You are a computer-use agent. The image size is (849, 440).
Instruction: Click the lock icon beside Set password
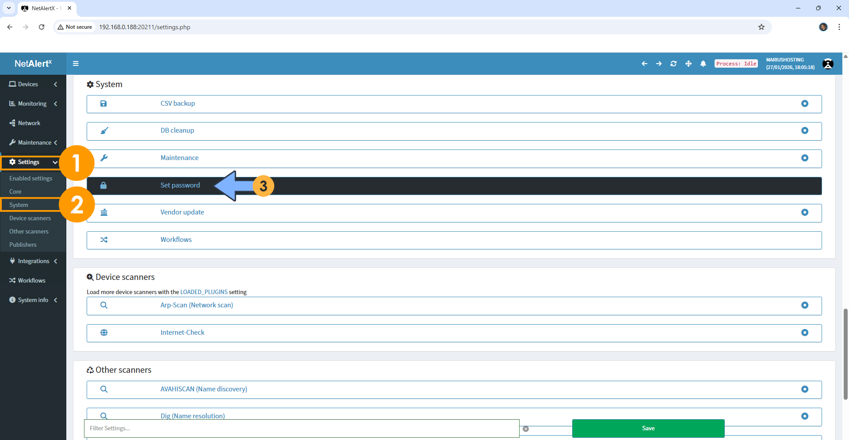point(104,185)
